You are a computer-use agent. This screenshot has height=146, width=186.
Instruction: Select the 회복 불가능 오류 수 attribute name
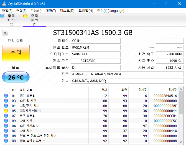click(33, 141)
